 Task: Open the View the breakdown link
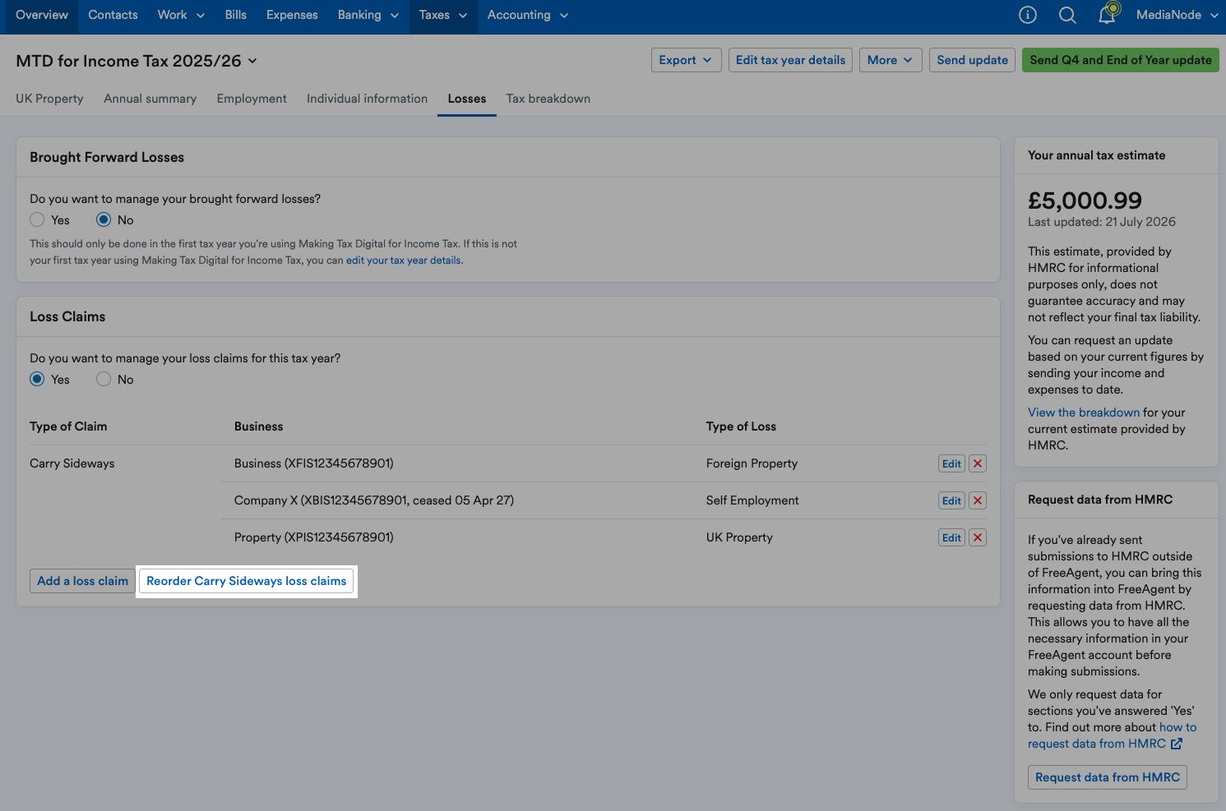point(1084,412)
